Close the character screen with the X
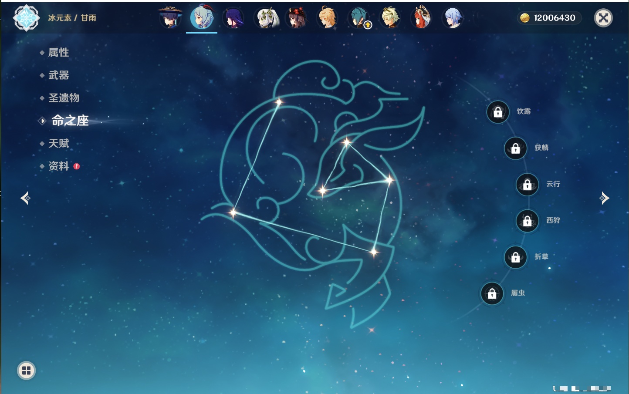Screen dimensions: 629x394 (603, 18)
